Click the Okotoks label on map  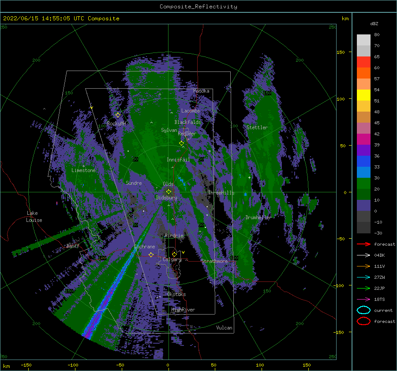[177, 294]
